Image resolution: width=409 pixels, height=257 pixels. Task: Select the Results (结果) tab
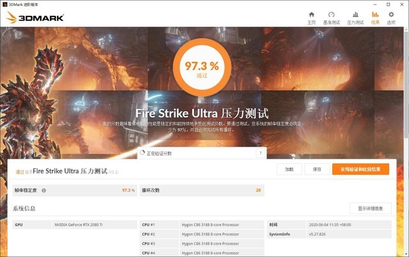375,18
